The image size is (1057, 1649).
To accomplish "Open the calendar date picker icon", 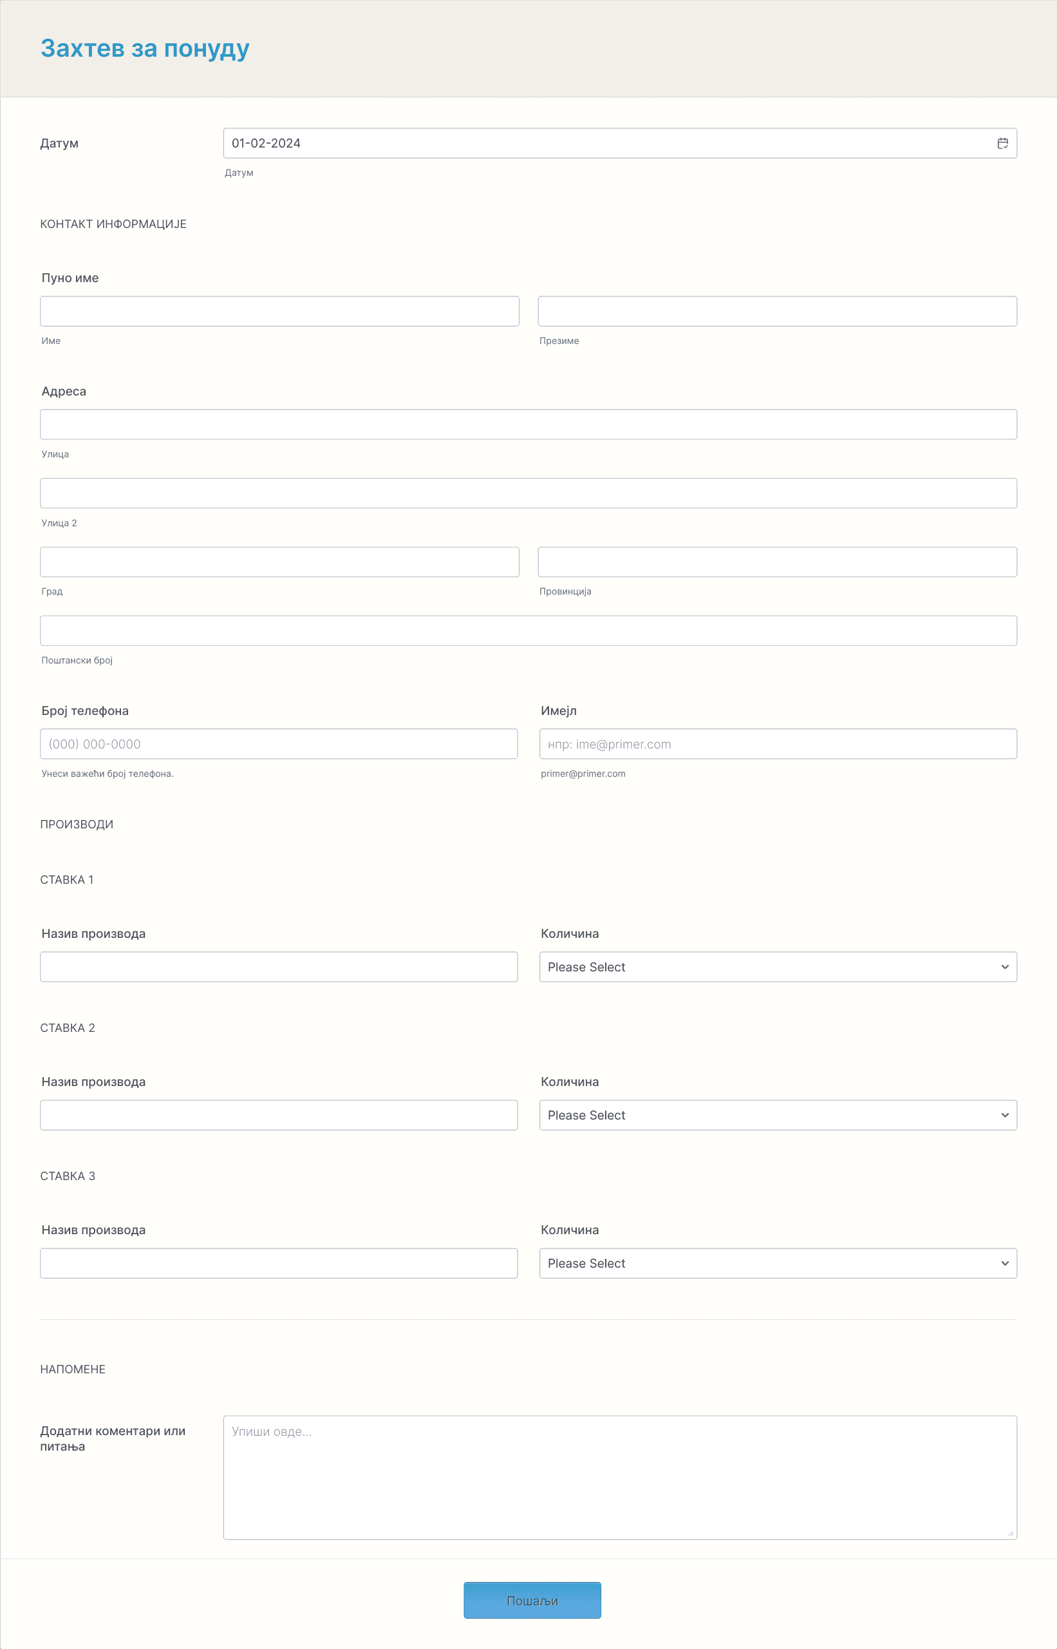I will click(x=1002, y=143).
